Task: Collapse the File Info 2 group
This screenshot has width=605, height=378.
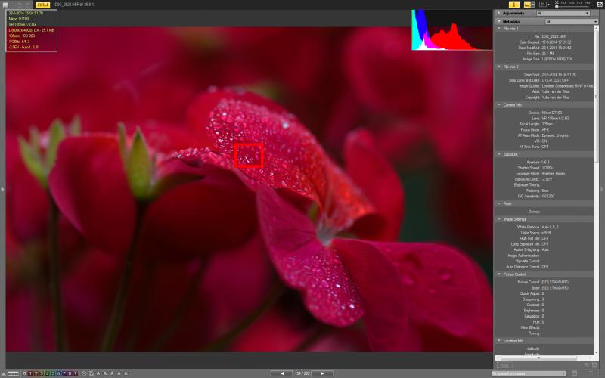Action: (499, 67)
